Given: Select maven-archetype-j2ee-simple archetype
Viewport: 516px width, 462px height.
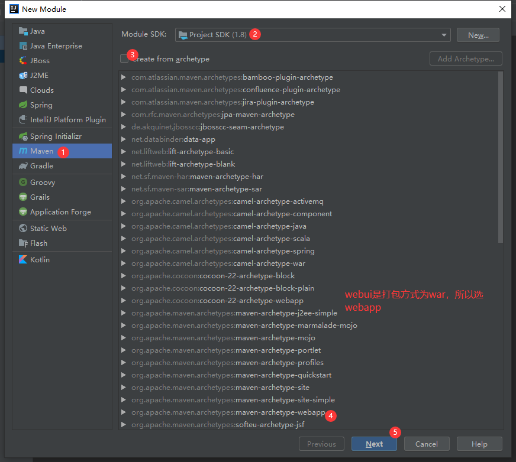Looking at the screenshot, I should coord(234,313).
